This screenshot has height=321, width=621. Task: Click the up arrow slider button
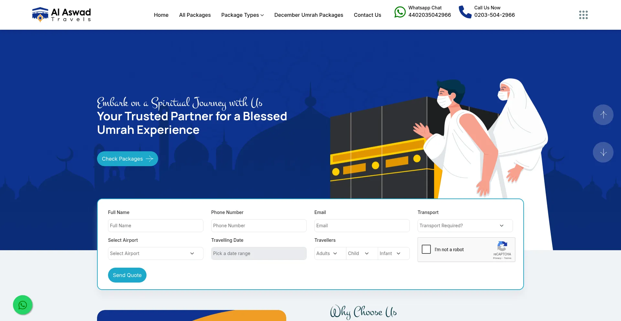(603, 115)
